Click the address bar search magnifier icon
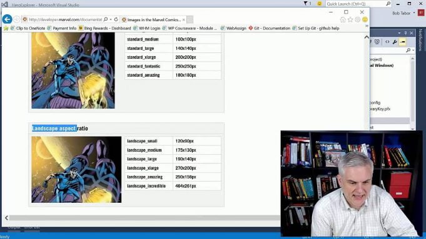Image resolution: width=426 pixels, height=239 pixels. pos(106,19)
